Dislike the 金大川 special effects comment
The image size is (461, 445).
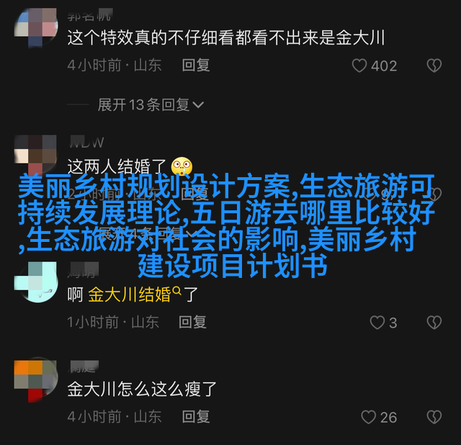(x=434, y=66)
